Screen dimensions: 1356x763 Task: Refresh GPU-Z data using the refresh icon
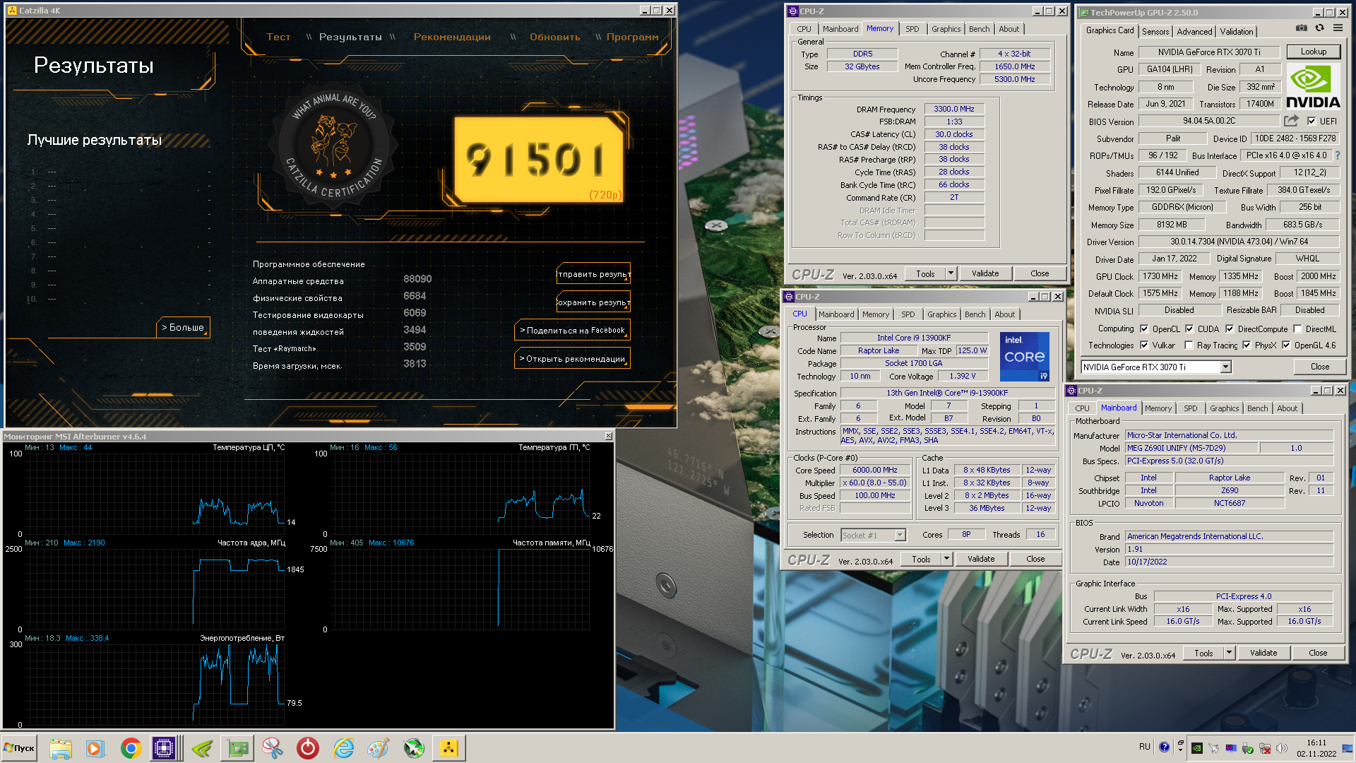1319,28
